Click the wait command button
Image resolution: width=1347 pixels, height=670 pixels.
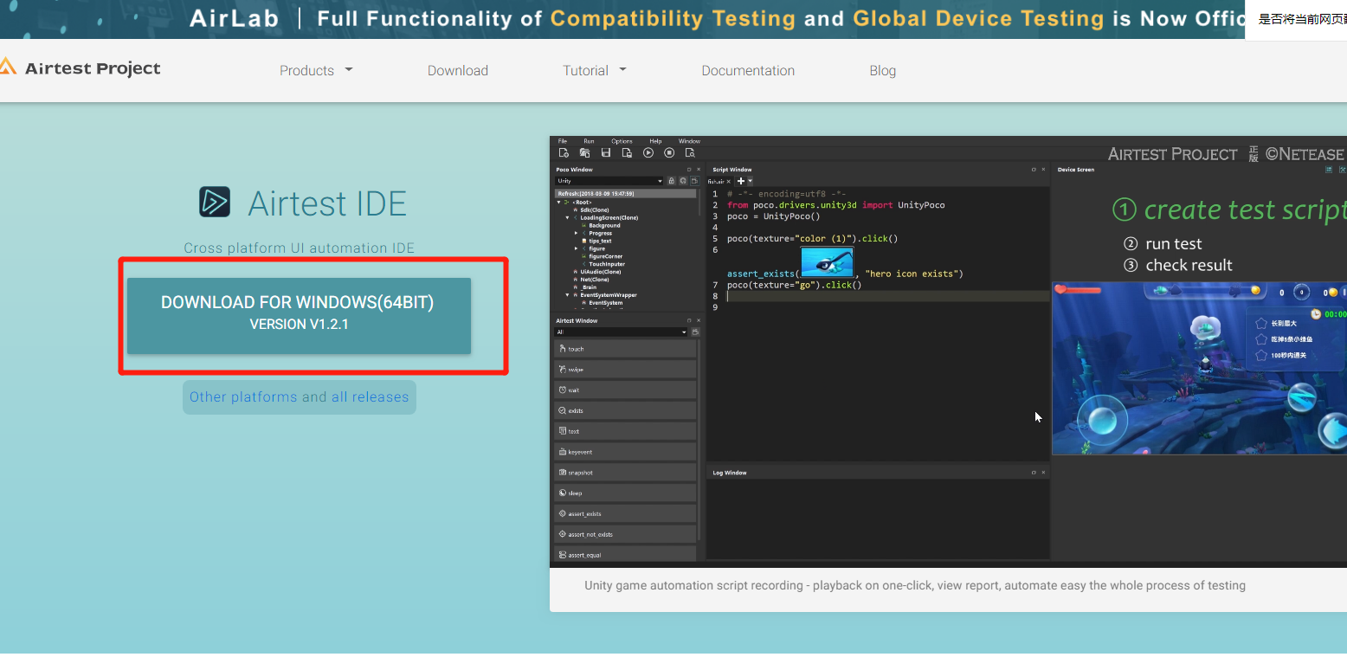coord(625,390)
